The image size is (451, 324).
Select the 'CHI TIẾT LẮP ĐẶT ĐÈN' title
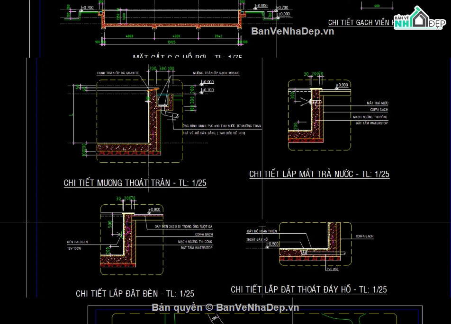(135, 294)
